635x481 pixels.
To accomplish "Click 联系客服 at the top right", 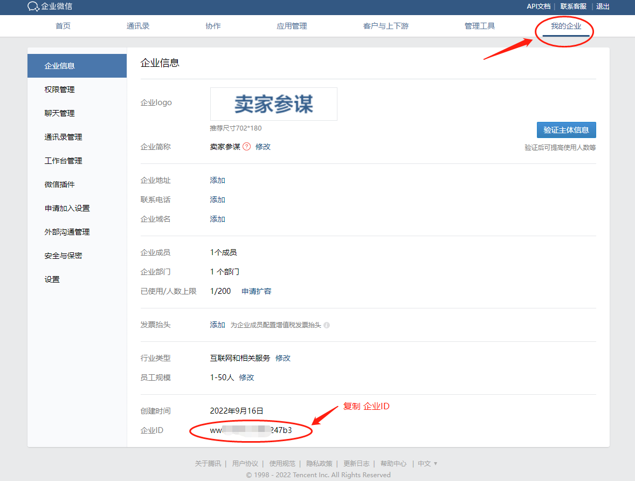I will tap(573, 6).
